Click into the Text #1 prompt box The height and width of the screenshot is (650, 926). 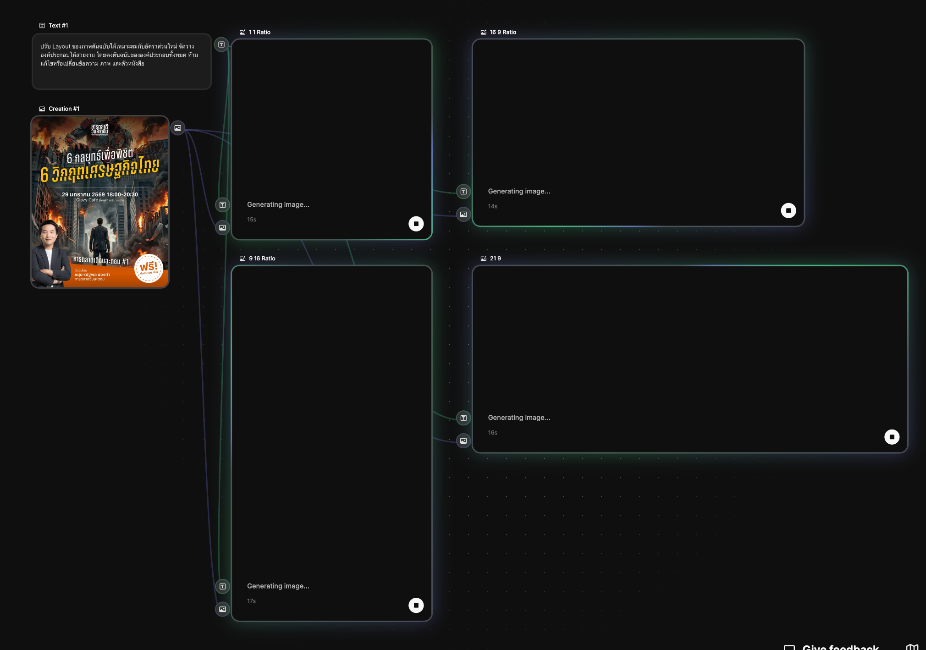121,62
